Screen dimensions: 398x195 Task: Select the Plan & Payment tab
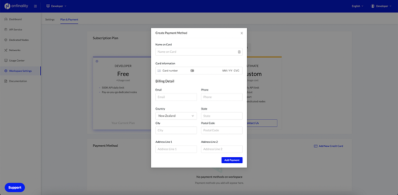(x=69, y=19)
